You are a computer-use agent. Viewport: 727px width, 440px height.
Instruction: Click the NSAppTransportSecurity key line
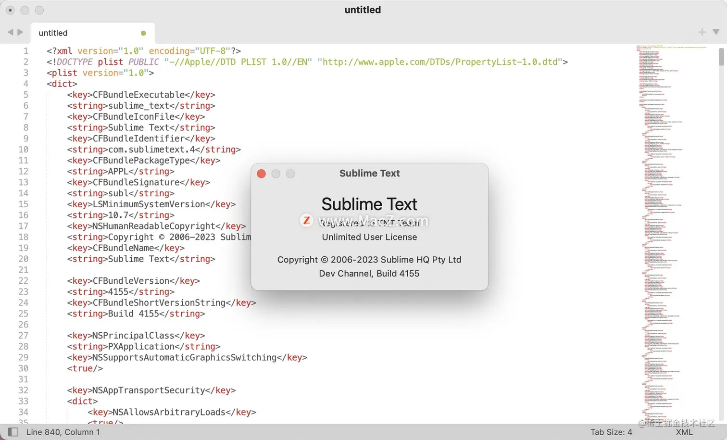pos(151,390)
